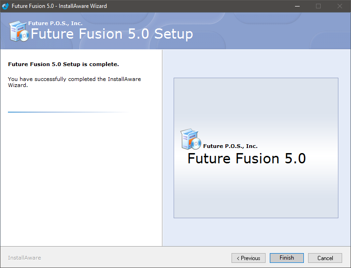The width and height of the screenshot is (351, 268).
Task: Click the window title text in title bar
Action: pyautogui.click(x=59, y=6)
